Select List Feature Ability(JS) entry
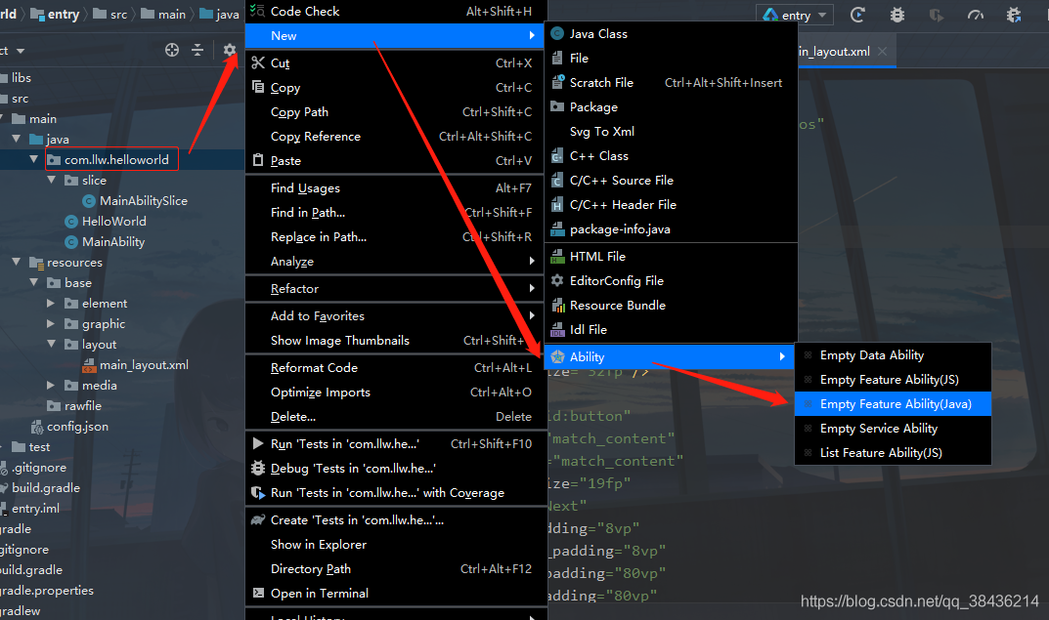 coord(893,452)
